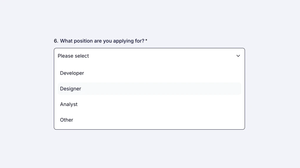Set position to Analyst
This screenshot has height=168, width=300.
69,104
